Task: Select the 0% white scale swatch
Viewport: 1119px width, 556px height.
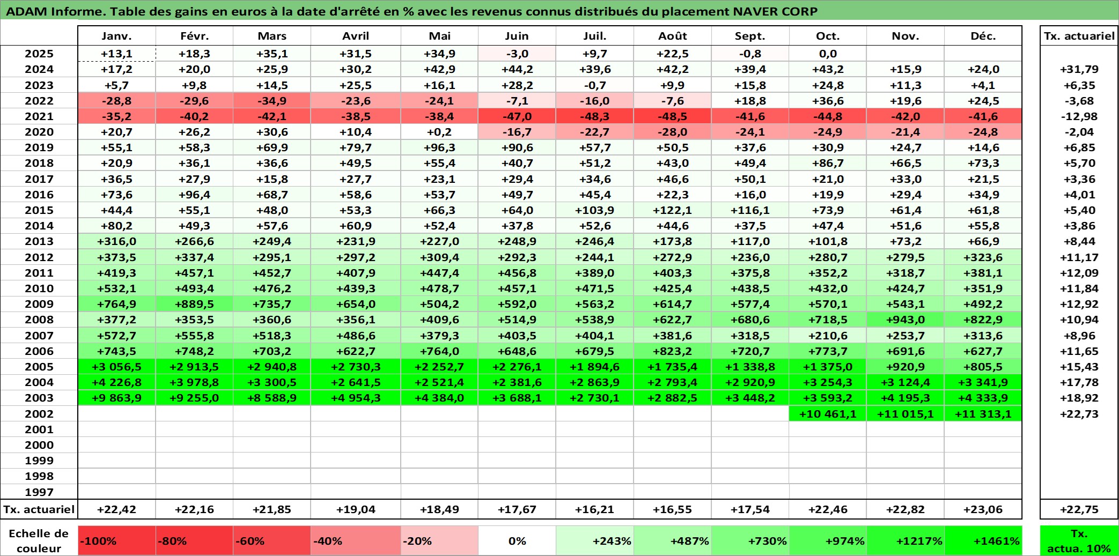Action: [x=517, y=540]
